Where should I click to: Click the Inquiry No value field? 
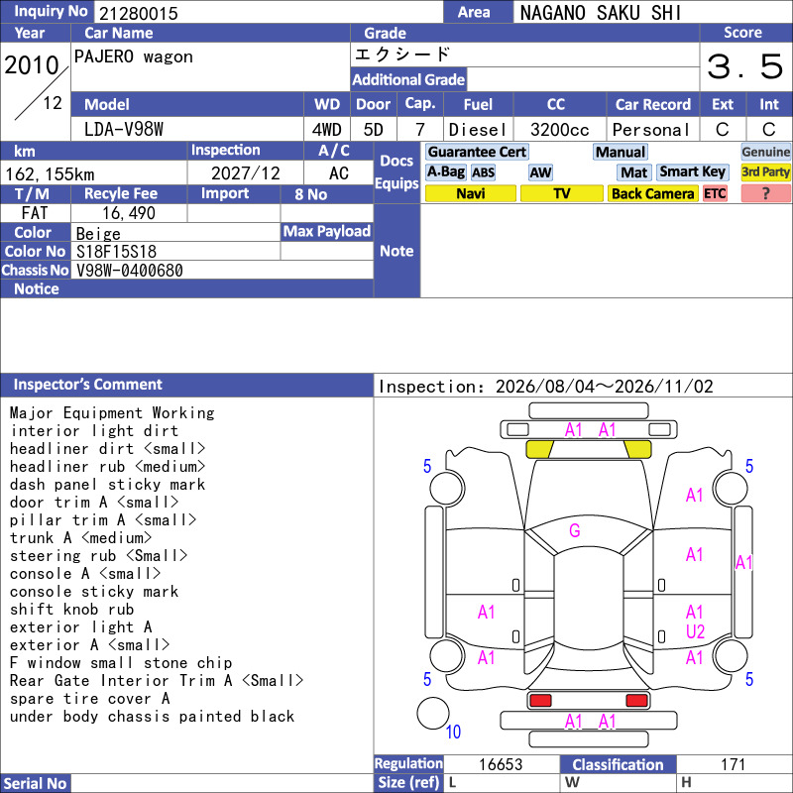click(268, 12)
